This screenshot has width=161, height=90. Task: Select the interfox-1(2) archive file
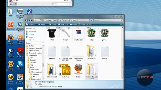pyautogui.click(x=78, y=35)
